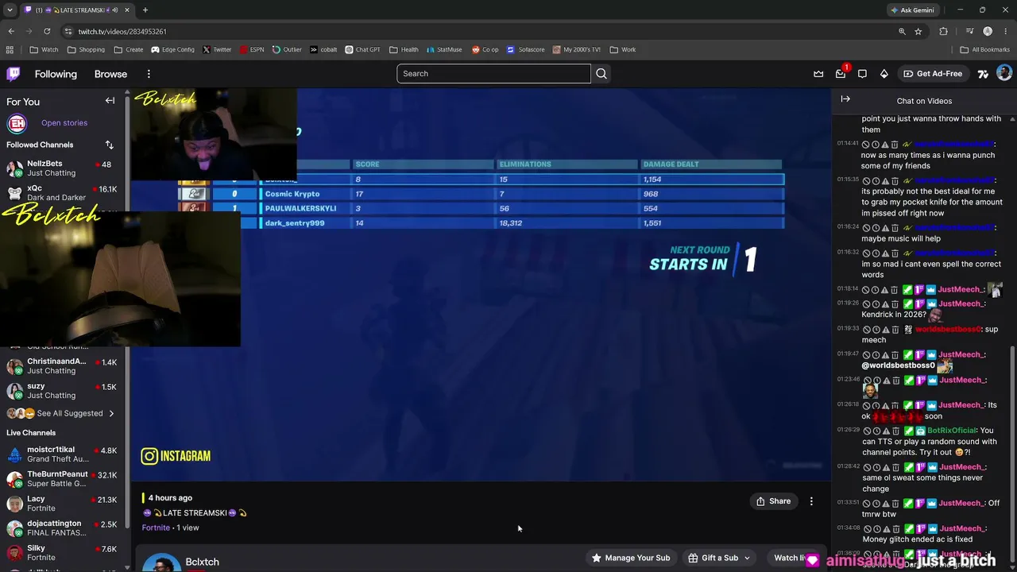
Task: Open the tab search dropdown in Chrome
Action: click(x=10, y=10)
